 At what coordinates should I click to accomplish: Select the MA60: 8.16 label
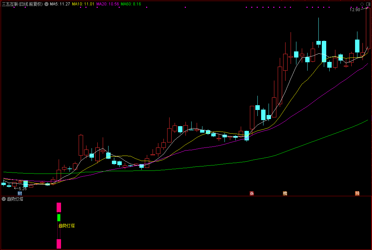(x=131, y=4)
